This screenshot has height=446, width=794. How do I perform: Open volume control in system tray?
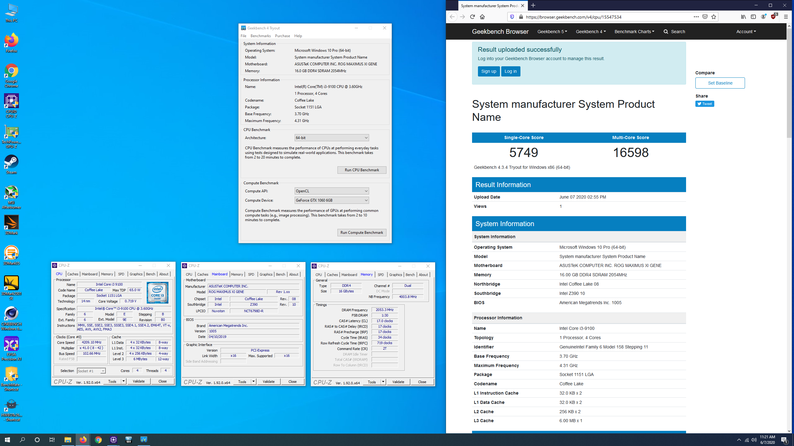(x=754, y=440)
